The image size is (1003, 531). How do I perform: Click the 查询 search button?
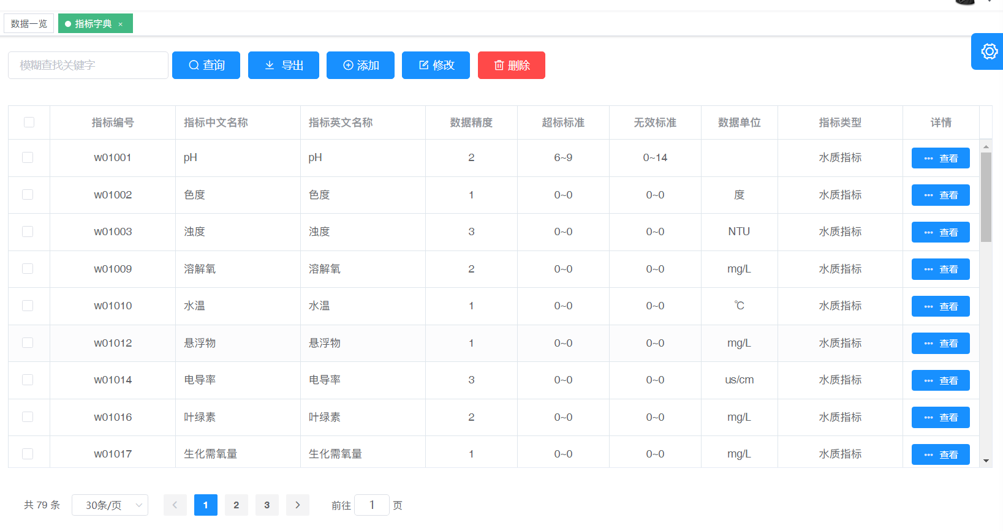206,65
